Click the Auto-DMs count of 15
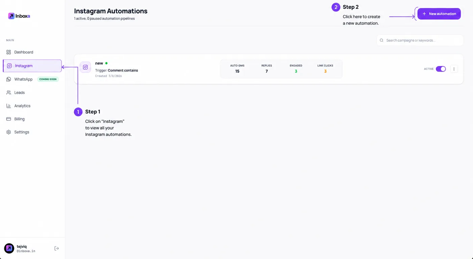Image resolution: width=473 pixels, height=259 pixels. [237, 71]
